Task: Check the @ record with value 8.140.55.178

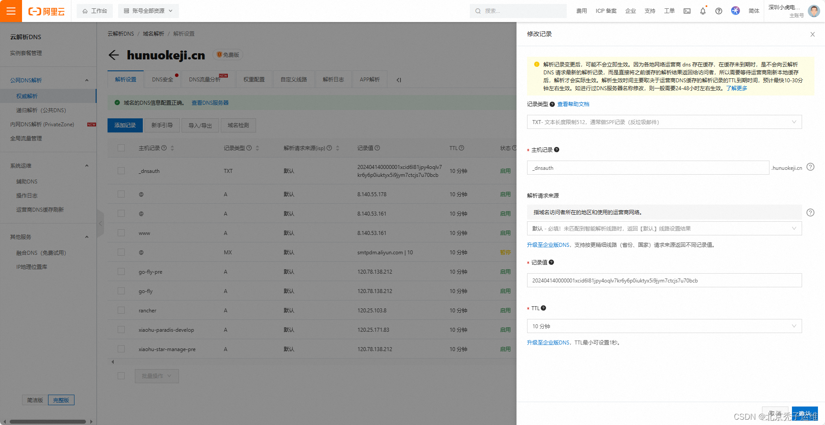Action: (121, 194)
